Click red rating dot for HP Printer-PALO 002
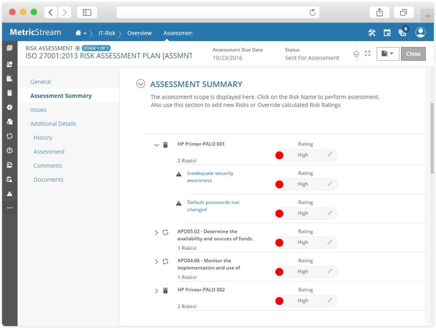This screenshot has width=436, height=328. tap(279, 301)
